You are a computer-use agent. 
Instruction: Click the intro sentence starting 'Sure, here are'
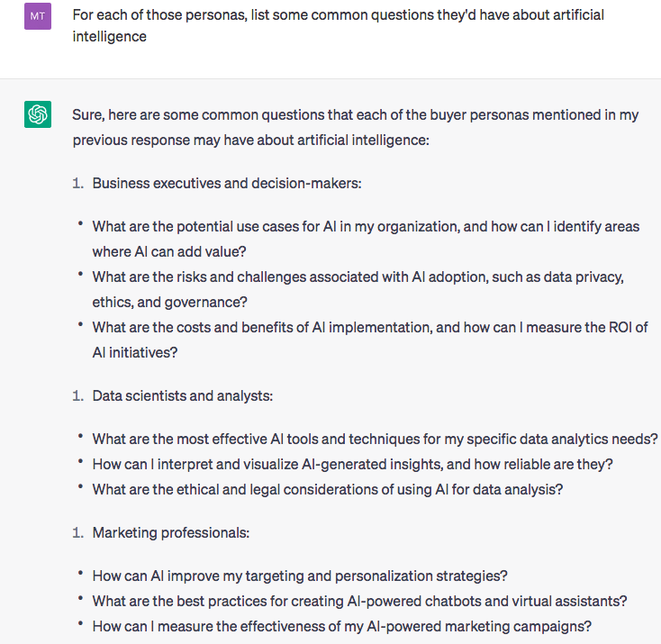[356, 127]
